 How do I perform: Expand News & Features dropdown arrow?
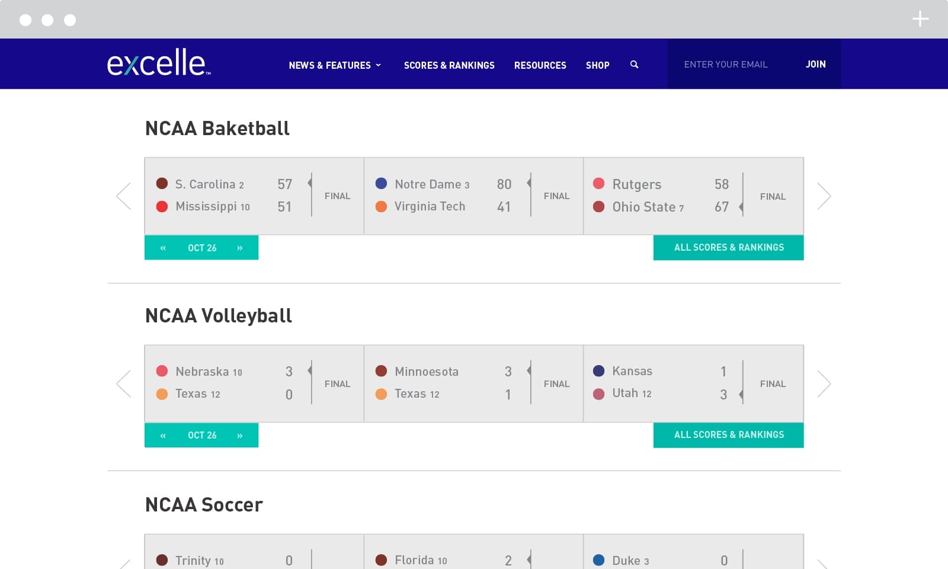pos(379,65)
